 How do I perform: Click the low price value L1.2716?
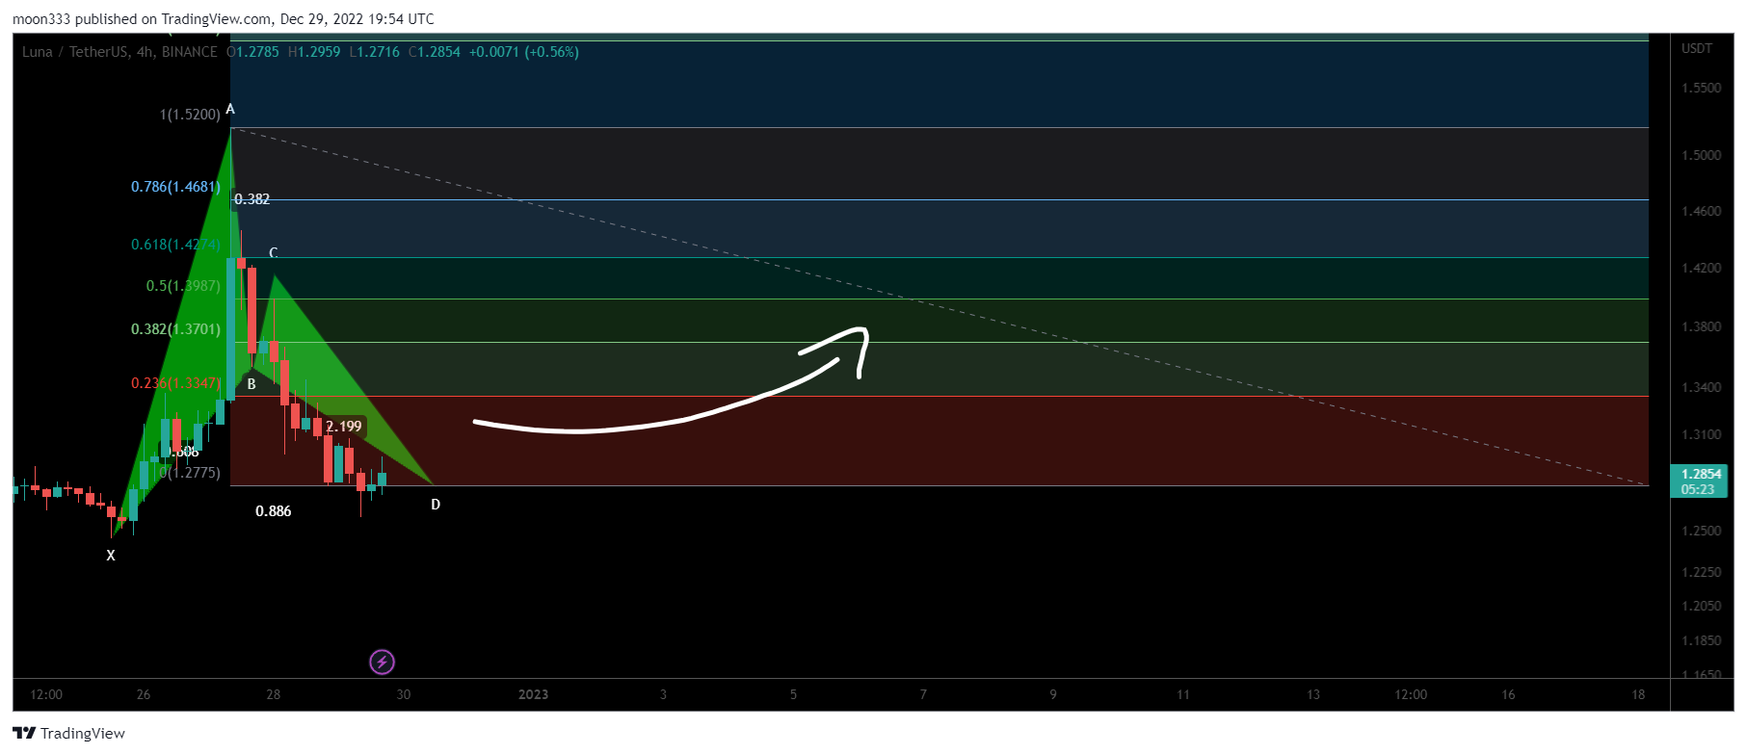374,52
